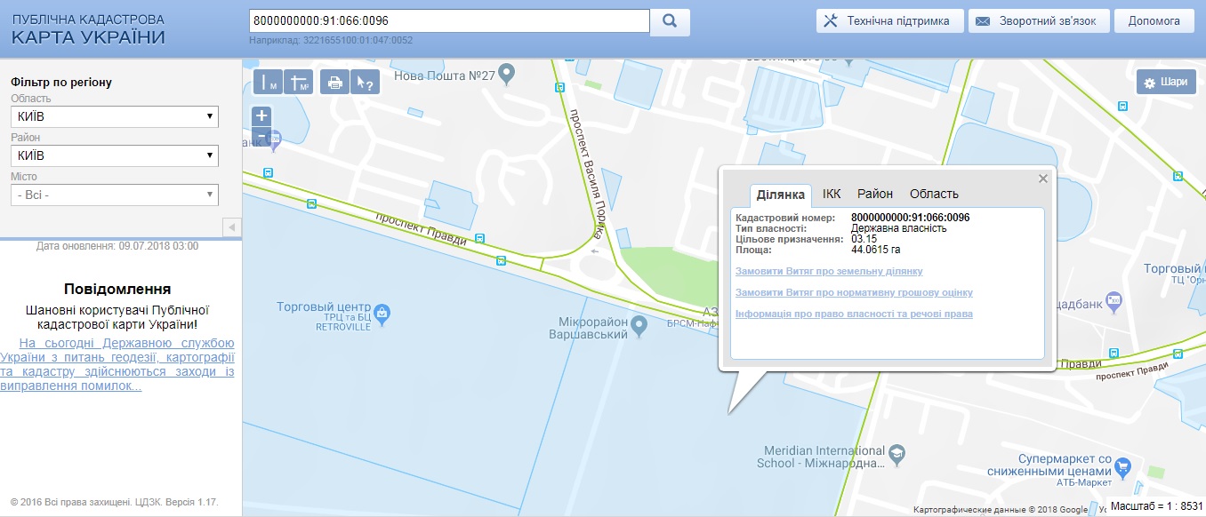Zoom in with the plus button

[x=261, y=115]
